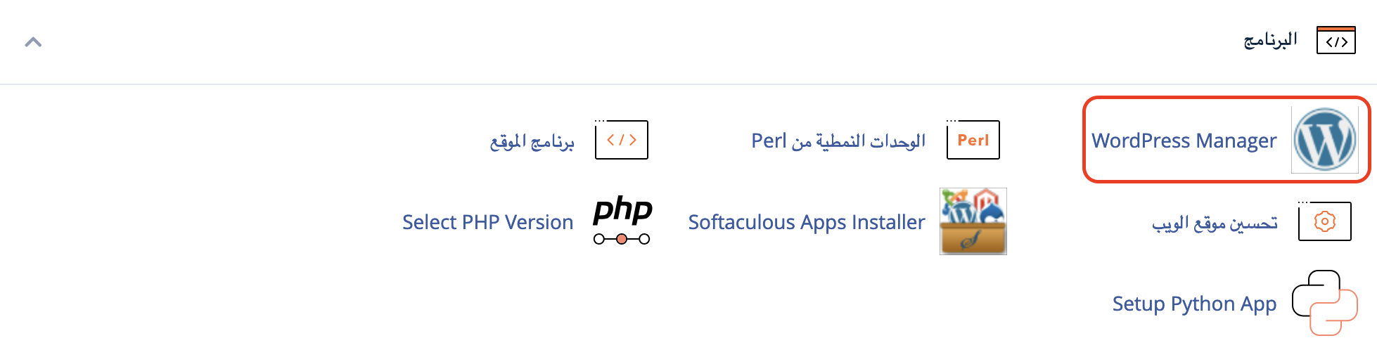
Task: Open the Softaculous Apps Installer link
Action: click(x=807, y=222)
